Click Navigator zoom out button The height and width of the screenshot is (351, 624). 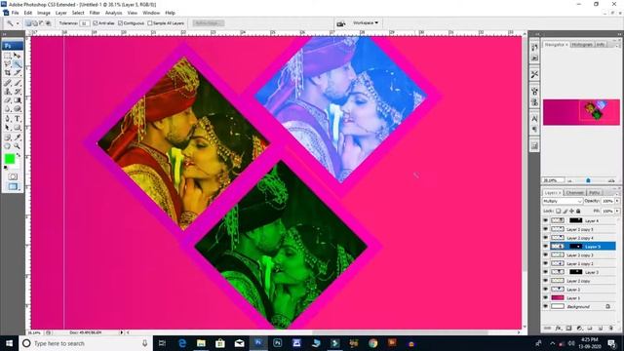(x=569, y=180)
